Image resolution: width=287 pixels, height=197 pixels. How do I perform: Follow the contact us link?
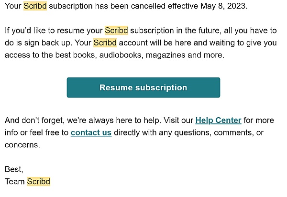click(x=91, y=132)
